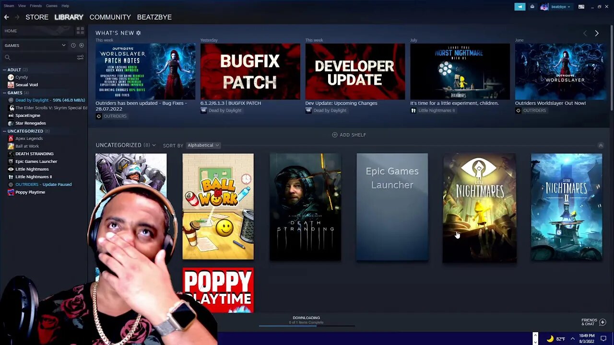Screen dimensions: 614x345
Task: Open the Alphabetical sort dropdown
Action: coord(203,145)
